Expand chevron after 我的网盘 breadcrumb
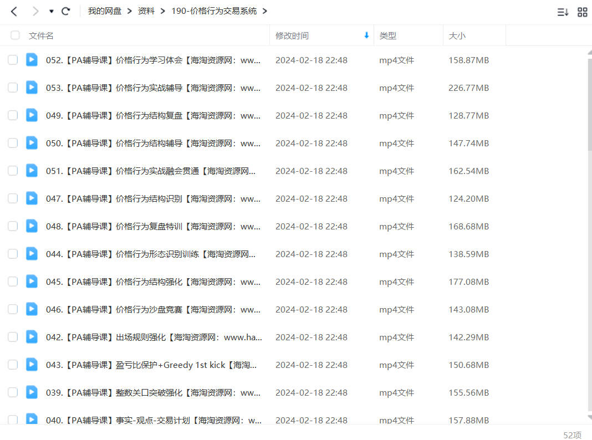The image size is (592, 440). coord(130,11)
